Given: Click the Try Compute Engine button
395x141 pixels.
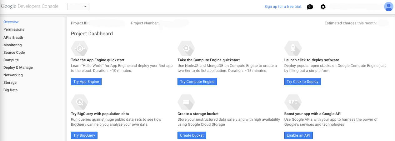Looking at the screenshot, I should coord(197,82).
